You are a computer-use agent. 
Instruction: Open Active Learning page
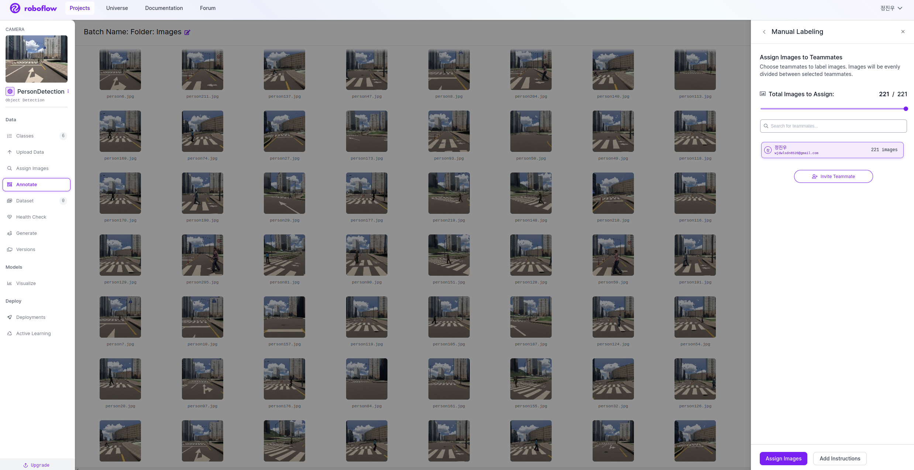pos(33,333)
